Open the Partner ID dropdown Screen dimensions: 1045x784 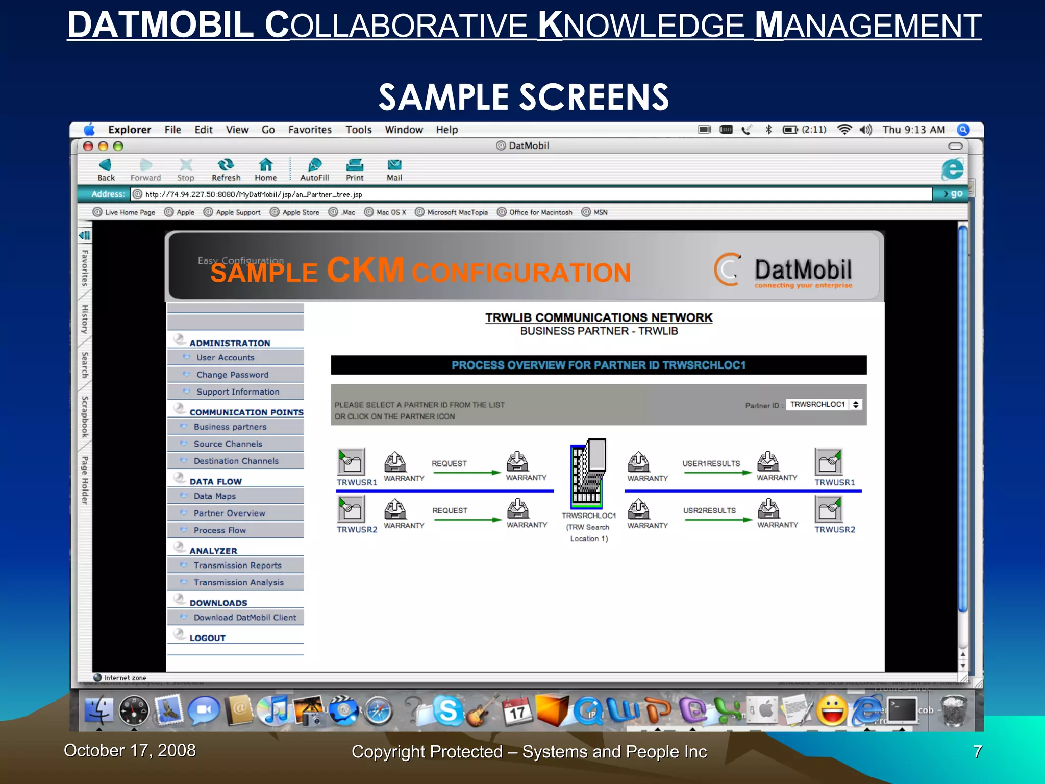824,404
